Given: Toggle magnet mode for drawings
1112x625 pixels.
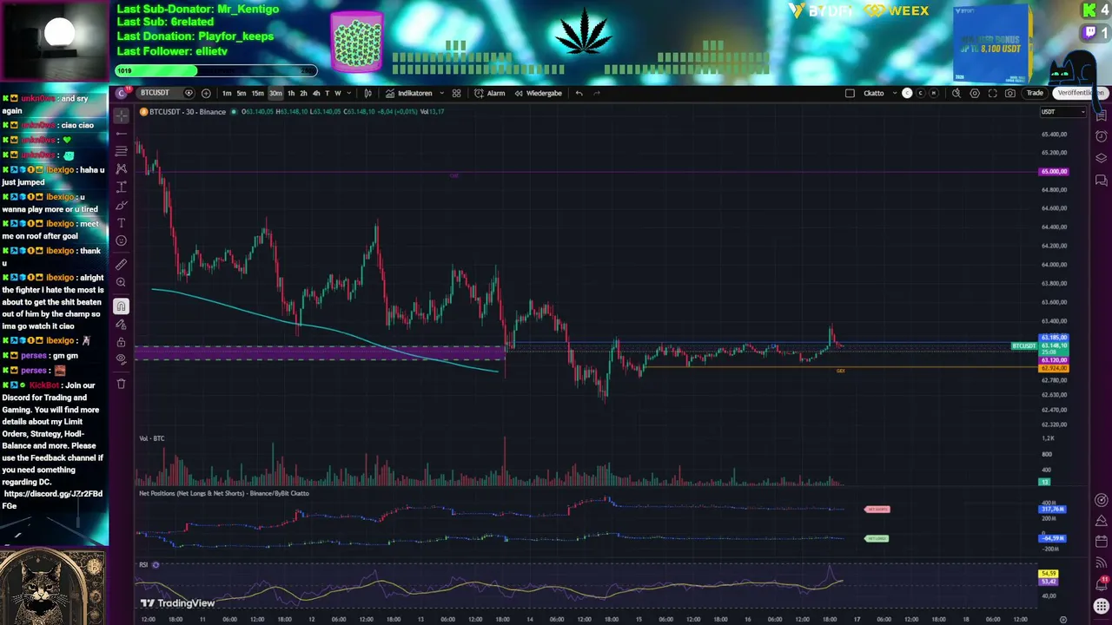Looking at the screenshot, I should pos(121,306).
